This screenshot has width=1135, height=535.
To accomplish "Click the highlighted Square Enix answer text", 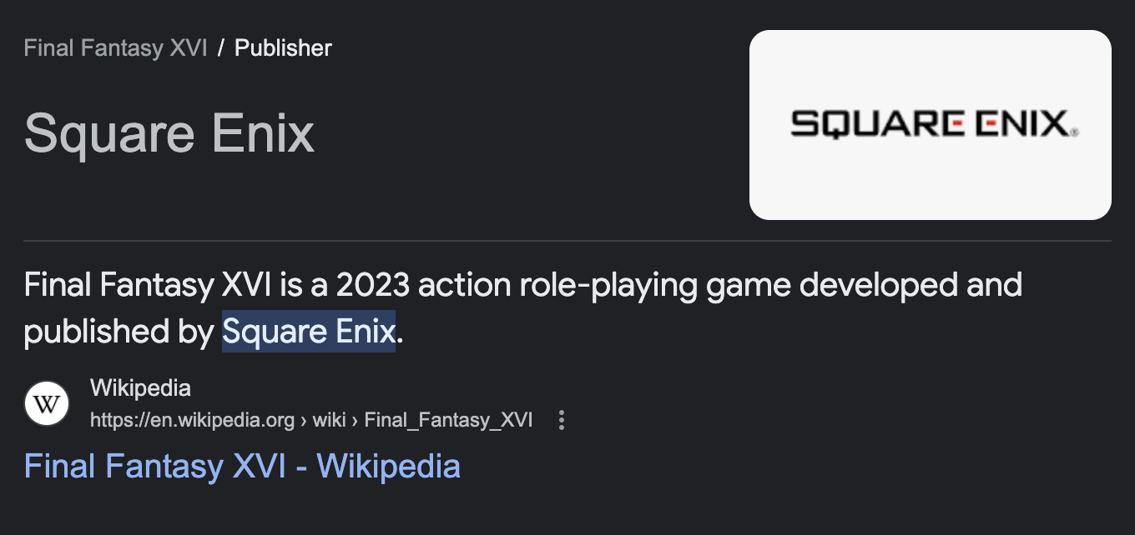I will point(308,332).
